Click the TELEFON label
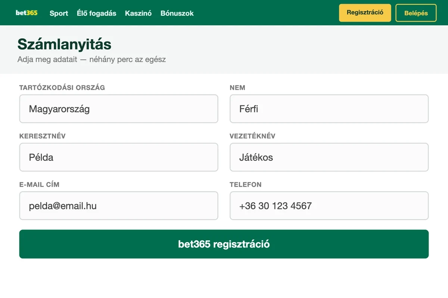This screenshot has height=298, width=448. pyautogui.click(x=246, y=184)
